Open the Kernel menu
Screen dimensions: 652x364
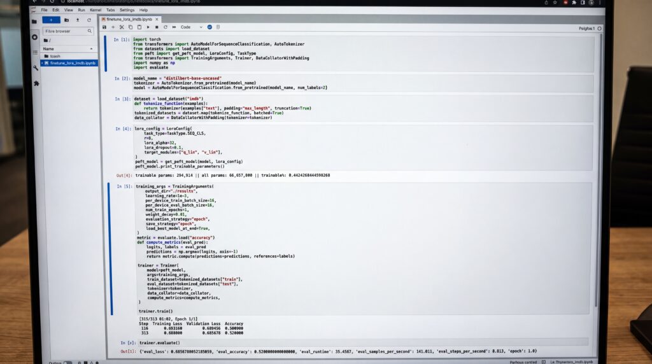coord(96,10)
